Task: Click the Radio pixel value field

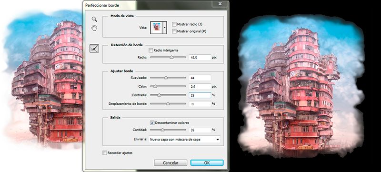Action: 200,57
